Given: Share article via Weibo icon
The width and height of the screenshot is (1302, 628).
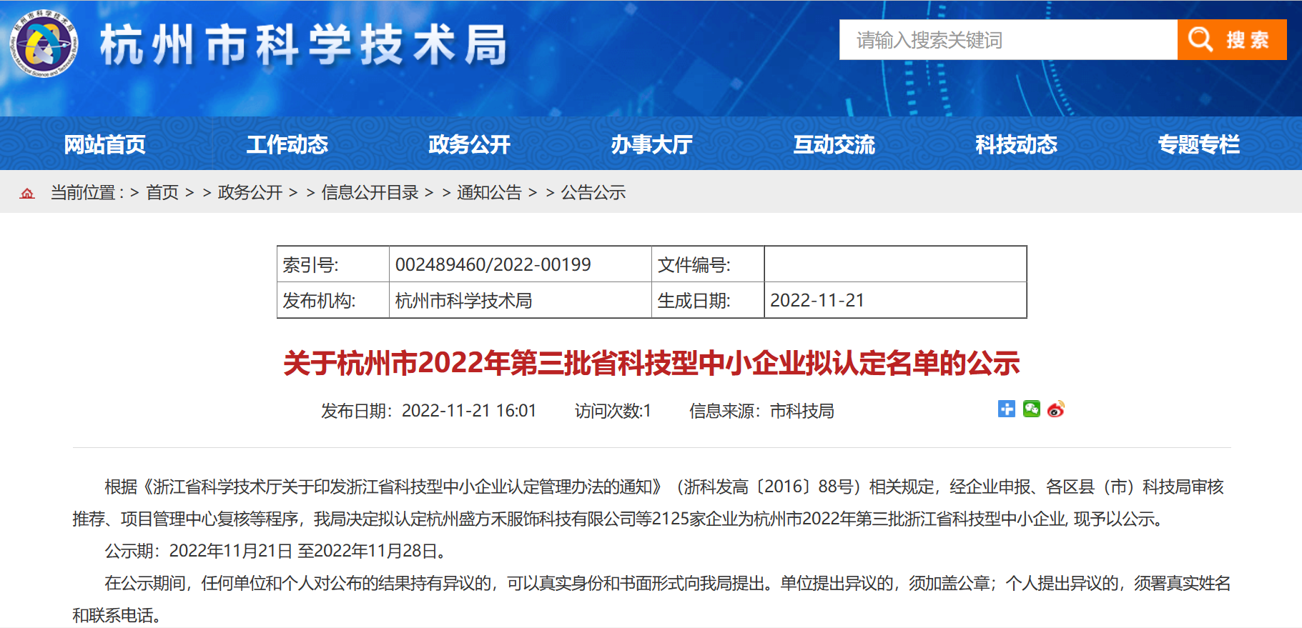Looking at the screenshot, I should tap(1056, 409).
